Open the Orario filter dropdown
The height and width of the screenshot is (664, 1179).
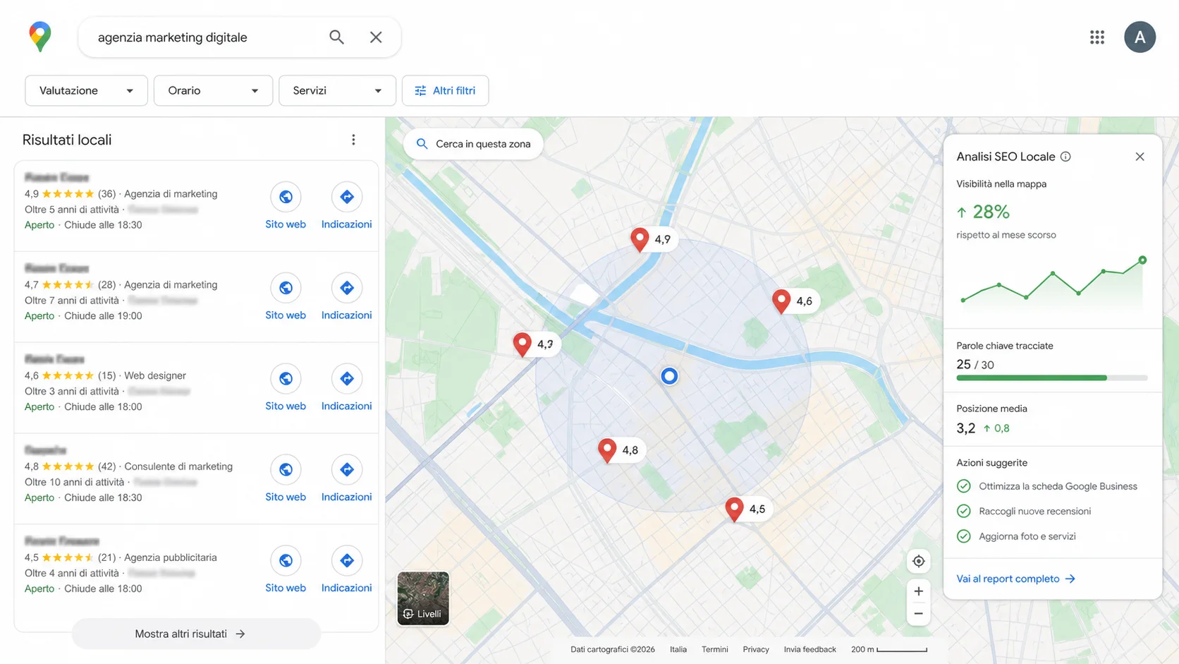pyautogui.click(x=213, y=90)
